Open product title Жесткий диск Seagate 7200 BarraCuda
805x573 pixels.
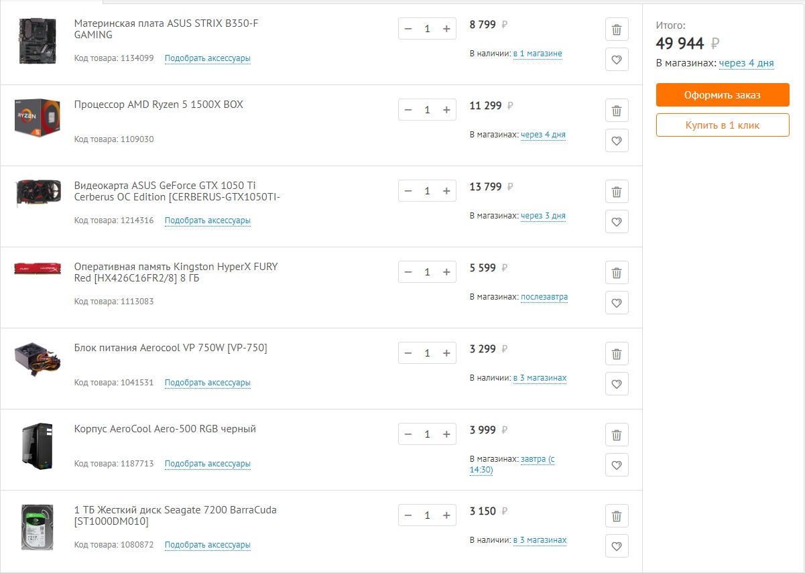pos(175,515)
